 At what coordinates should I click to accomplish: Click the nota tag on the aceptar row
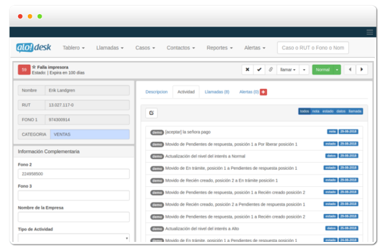(332, 132)
